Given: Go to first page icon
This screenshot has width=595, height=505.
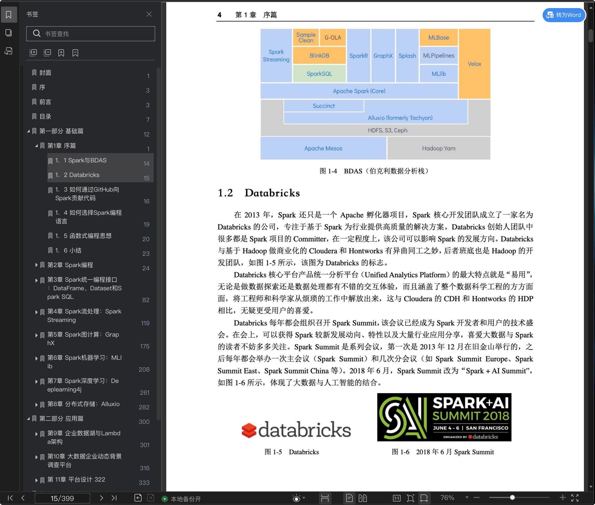Looking at the screenshot, I should pos(10,498).
